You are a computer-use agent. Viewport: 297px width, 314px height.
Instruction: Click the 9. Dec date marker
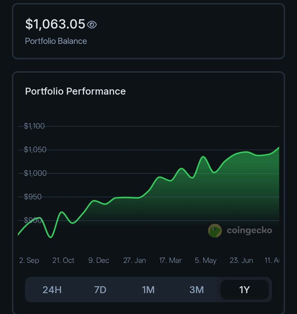click(x=99, y=260)
